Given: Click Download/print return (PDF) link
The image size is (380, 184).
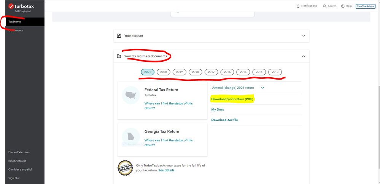Looking at the screenshot, I should click(232, 99).
